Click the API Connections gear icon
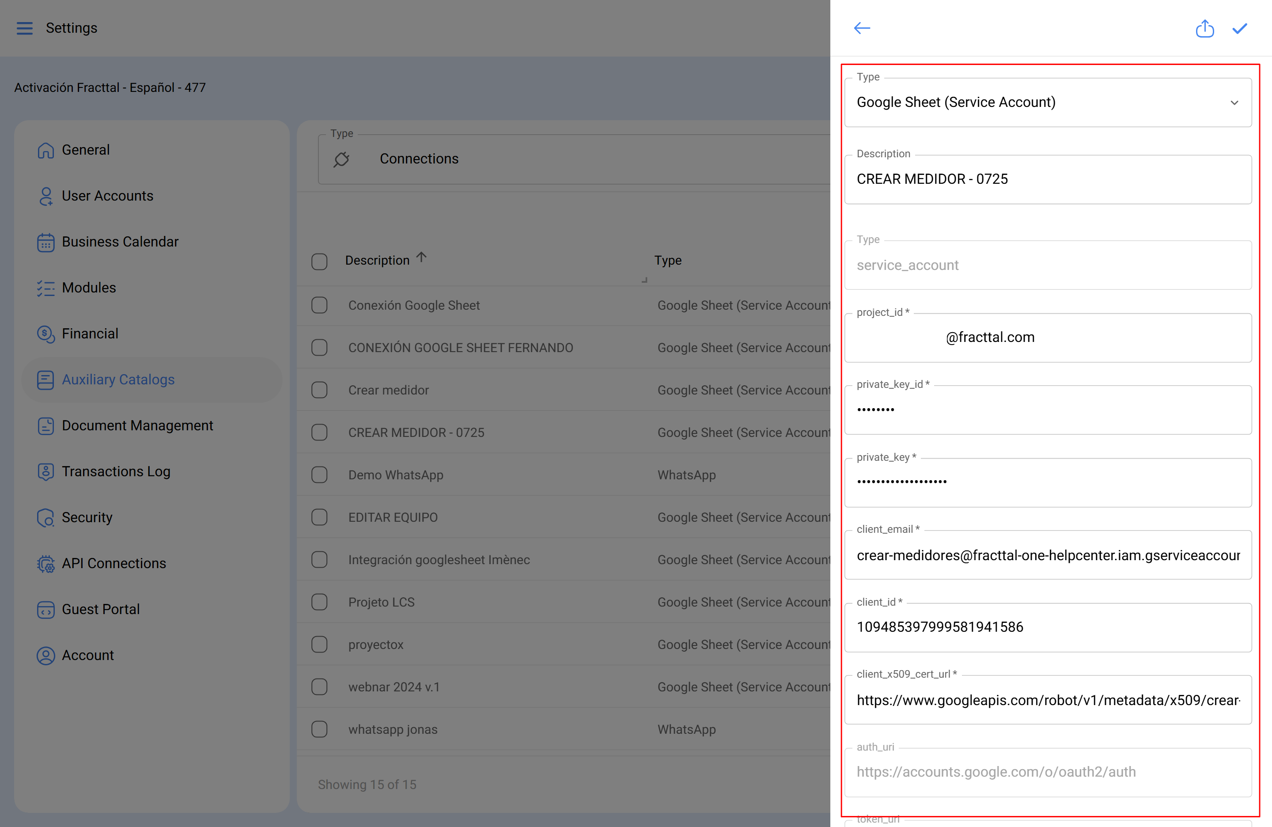Viewport: 1272px width, 827px height. [45, 563]
